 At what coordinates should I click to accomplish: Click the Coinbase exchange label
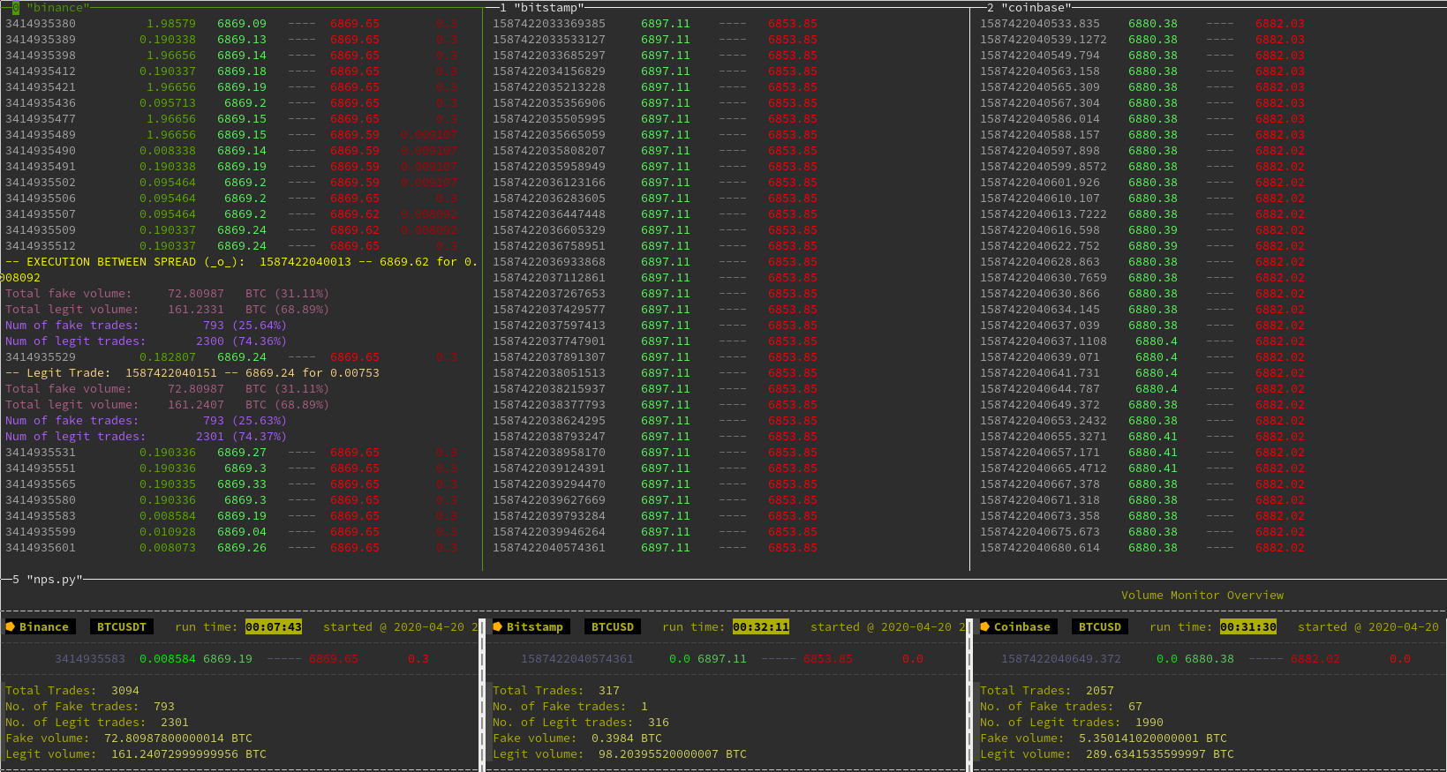coord(1022,627)
